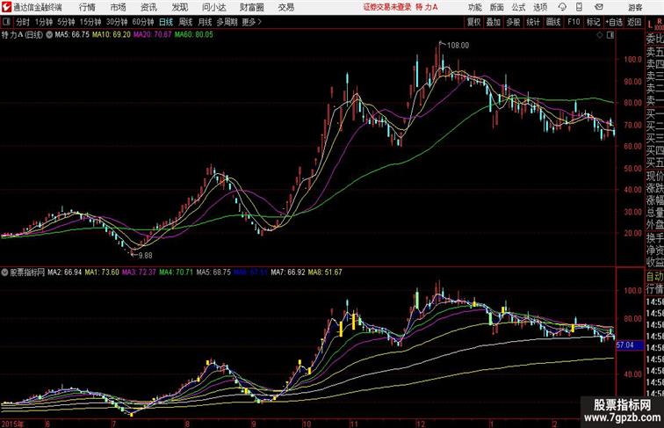
Task: Expand the 更多 > period options
Action: (251, 22)
